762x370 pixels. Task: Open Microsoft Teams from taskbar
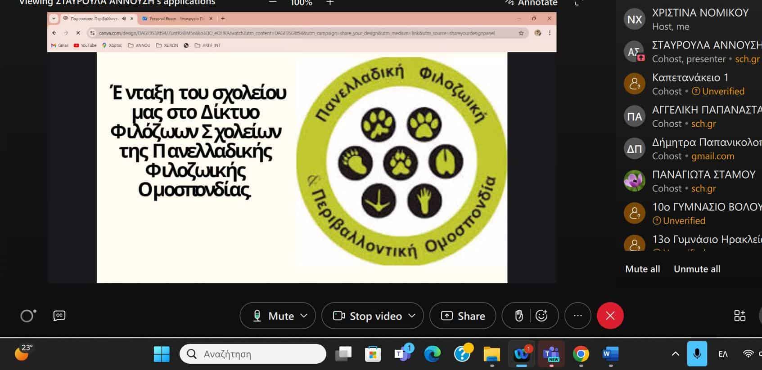click(551, 354)
